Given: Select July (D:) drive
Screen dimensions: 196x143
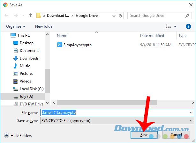Looking at the screenshot, I should point(23,97).
